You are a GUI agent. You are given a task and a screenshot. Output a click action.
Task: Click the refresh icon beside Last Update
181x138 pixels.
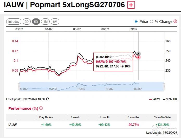(x=47, y=99)
